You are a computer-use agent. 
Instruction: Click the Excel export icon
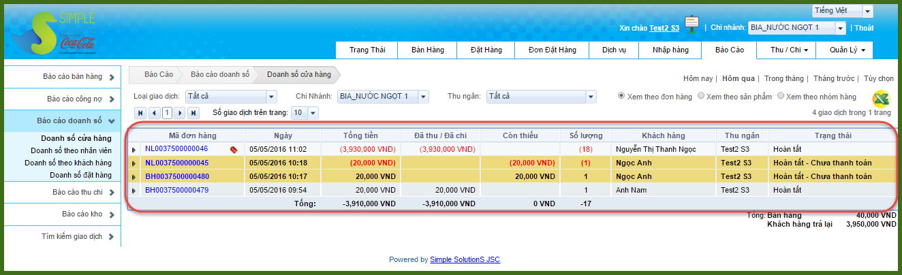(x=882, y=99)
